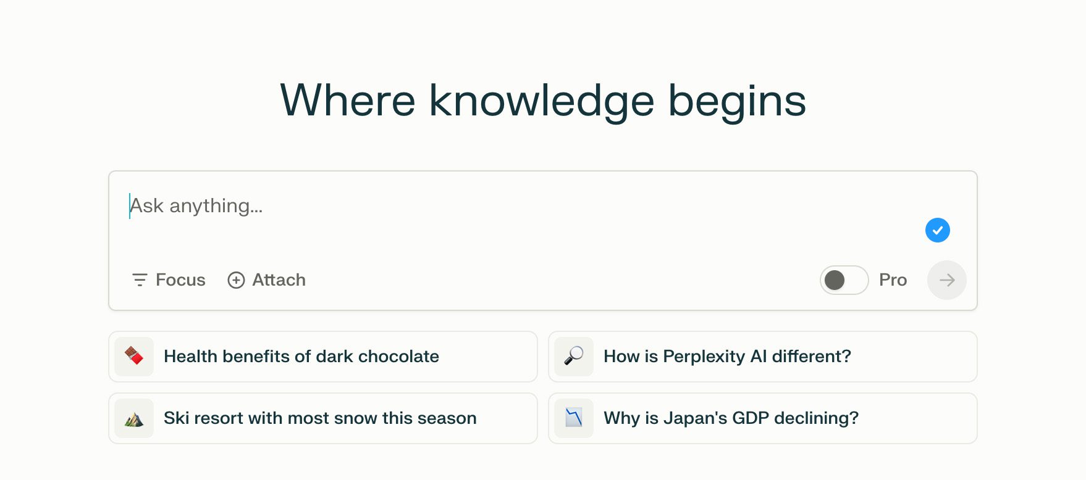Click the Attach text label
This screenshot has width=1086, height=480.
point(279,280)
